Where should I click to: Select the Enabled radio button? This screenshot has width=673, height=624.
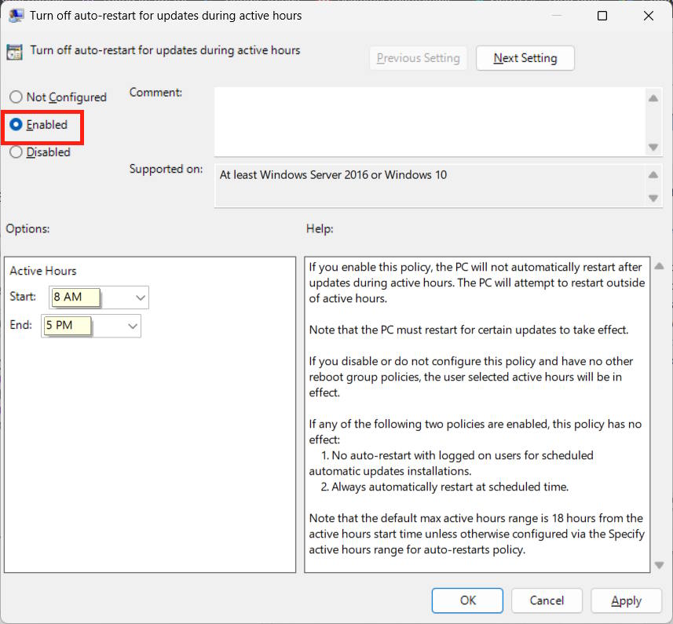16,124
